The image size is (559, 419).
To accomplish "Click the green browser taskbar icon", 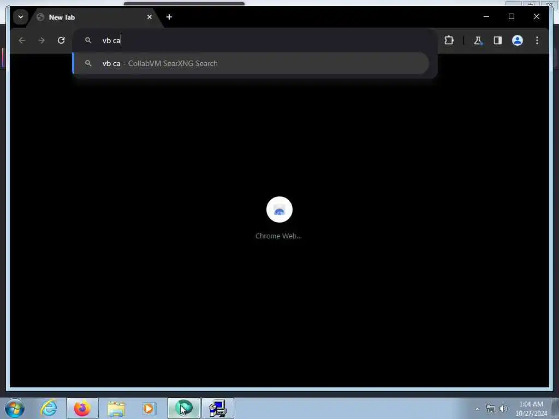I will pos(184,408).
